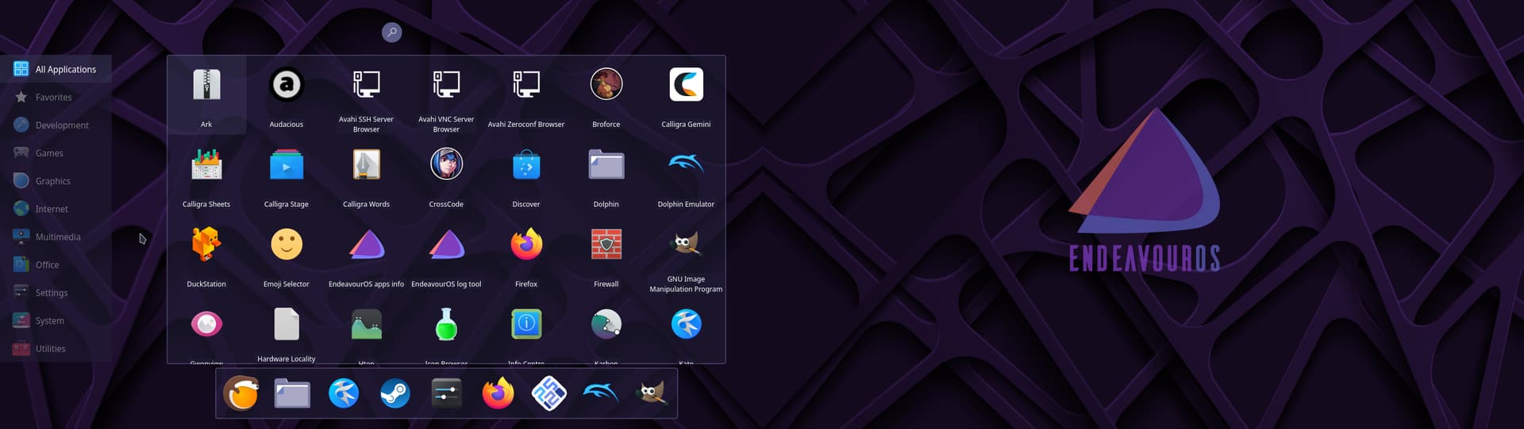Switch to the Development category
This screenshot has width=1524, height=429.
tap(56, 125)
